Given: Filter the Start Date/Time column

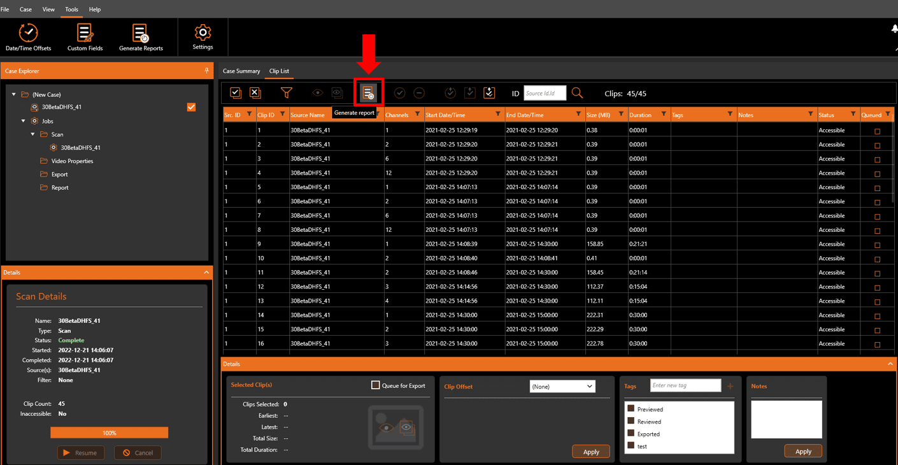Looking at the screenshot, I should pos(497,115).
